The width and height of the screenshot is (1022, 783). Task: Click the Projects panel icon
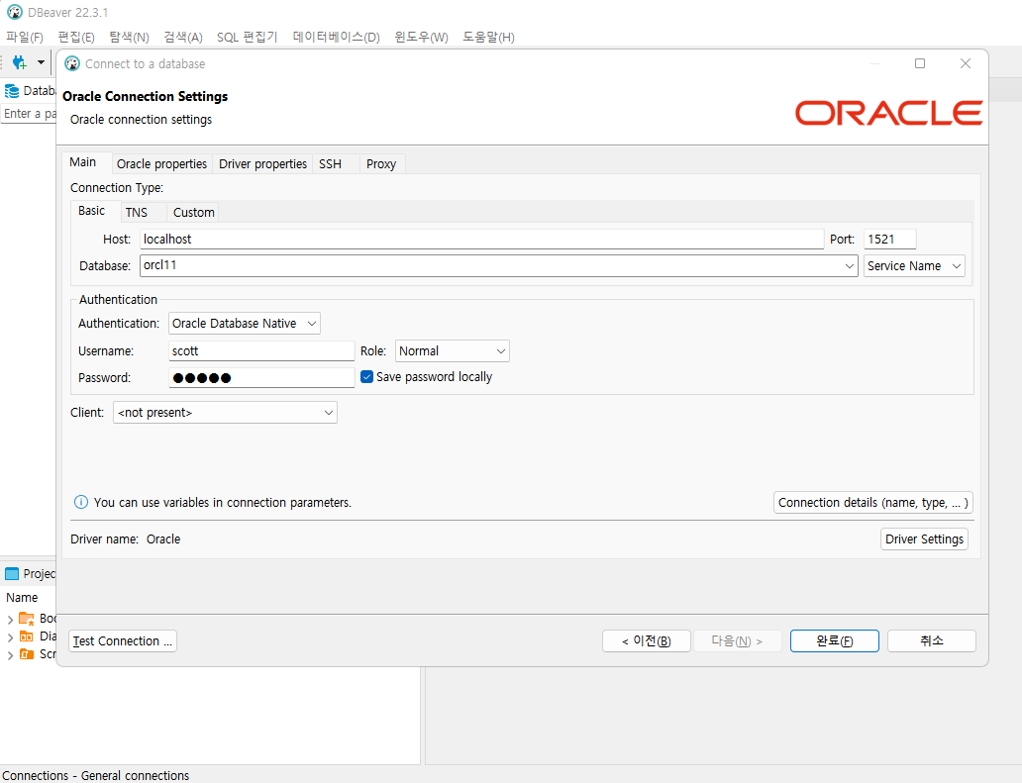(12, 573)
